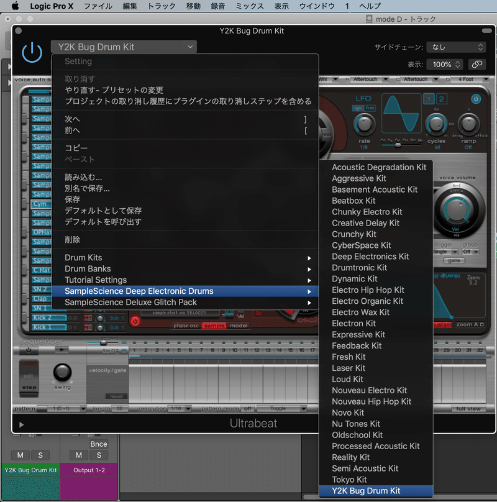
Task: Select model oscillator mode
Action: [x=239, y=326]
